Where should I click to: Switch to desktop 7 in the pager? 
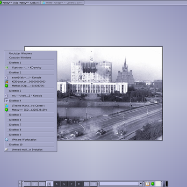72,184
